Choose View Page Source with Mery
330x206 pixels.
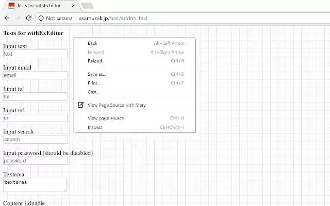coord(135,105)
